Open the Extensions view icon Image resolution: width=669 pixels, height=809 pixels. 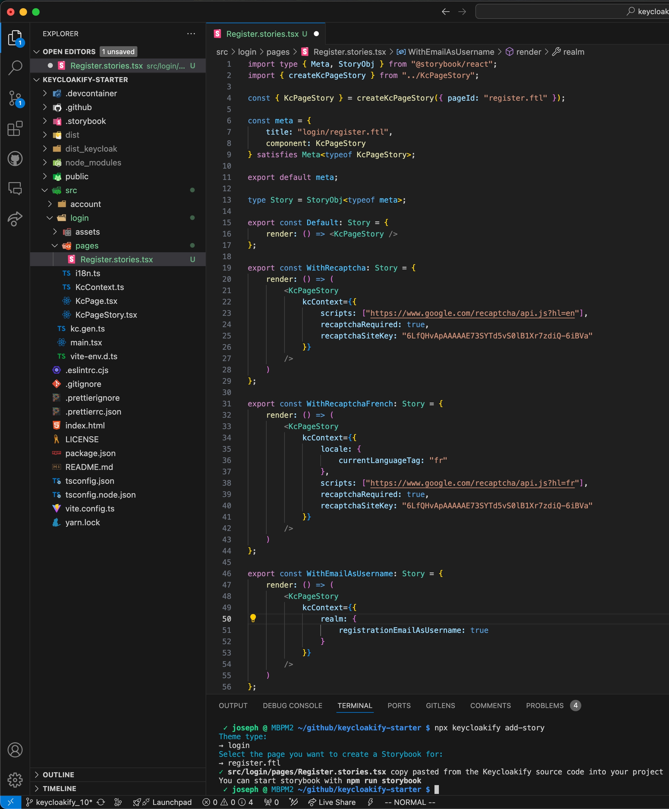[x=15, y=128]
